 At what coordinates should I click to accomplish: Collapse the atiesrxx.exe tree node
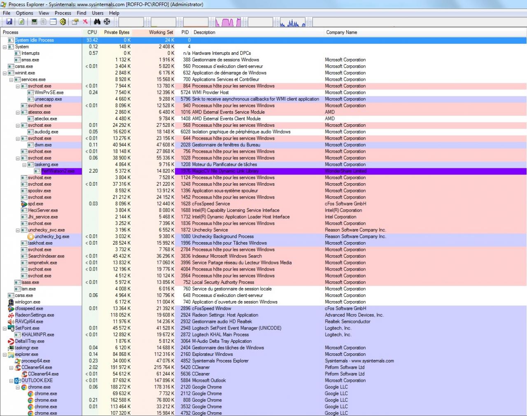(18, 112)
